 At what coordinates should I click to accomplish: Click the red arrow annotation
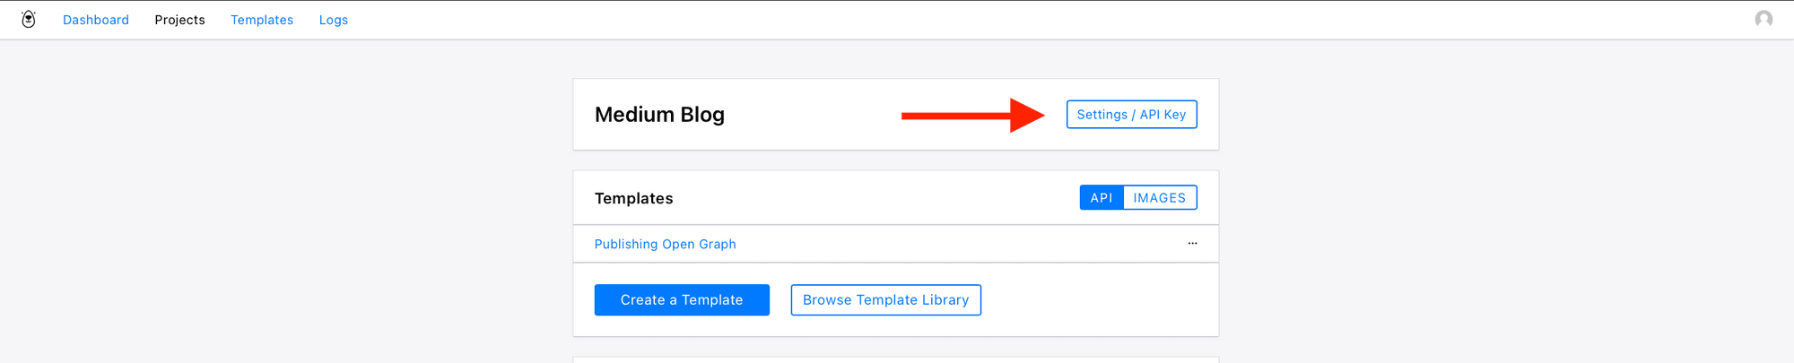coord(973,115)
